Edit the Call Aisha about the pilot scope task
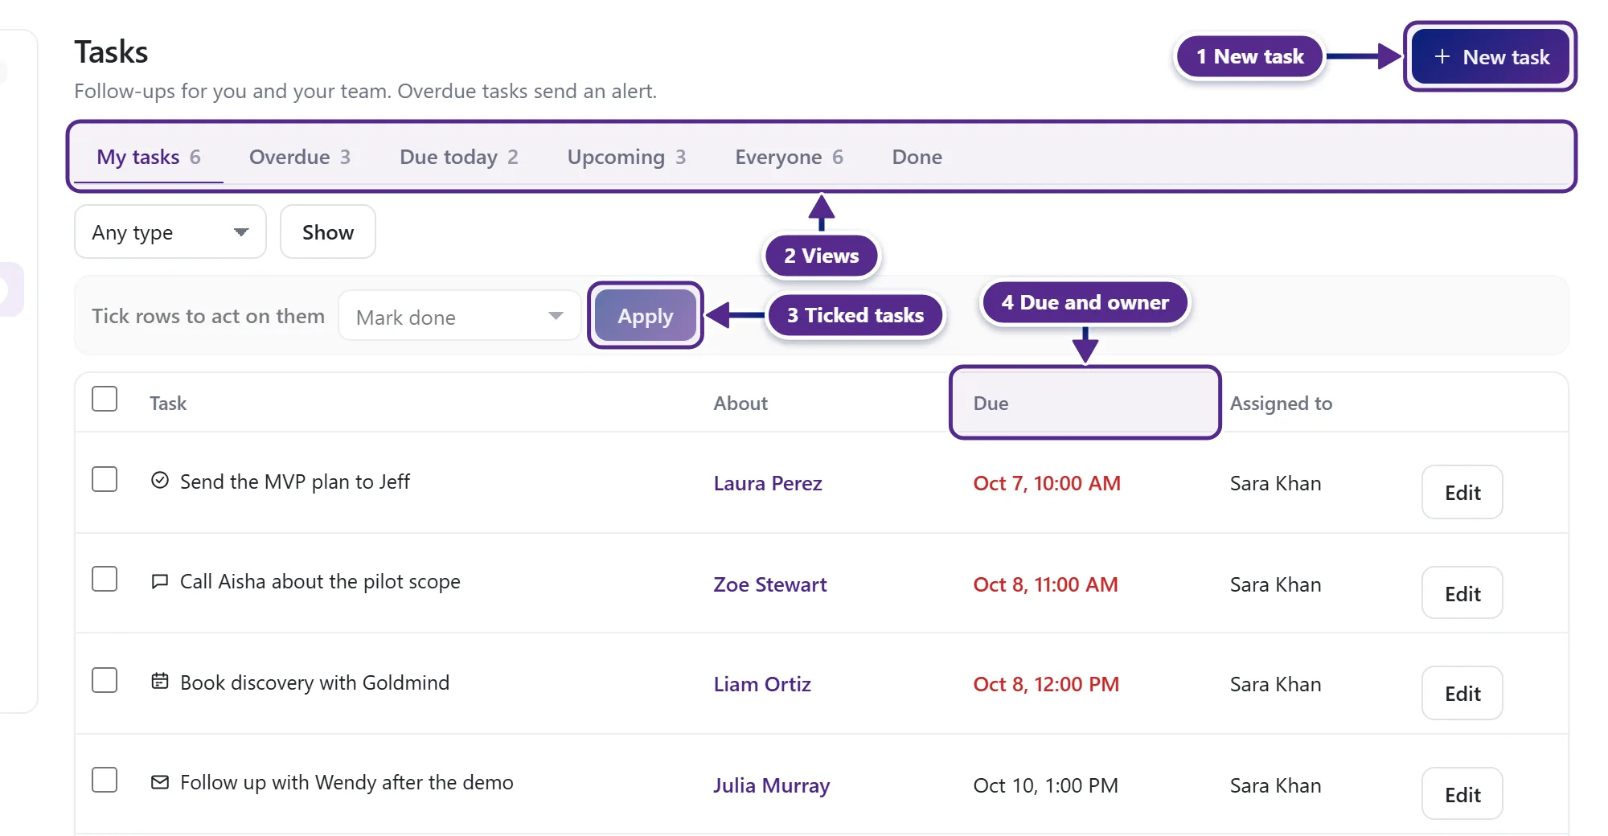Screen dimensions: 1608x836 click(1462, 594)
